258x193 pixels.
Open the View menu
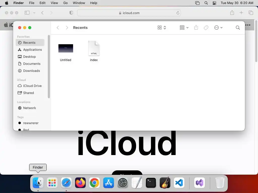[x=54, y=3]
